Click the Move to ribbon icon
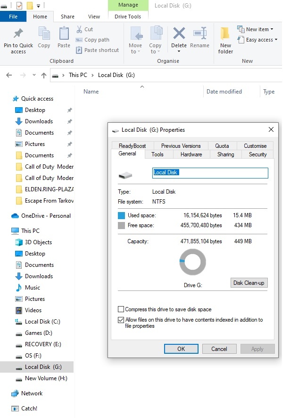290x418 pixels. click(x=136, y=34)
